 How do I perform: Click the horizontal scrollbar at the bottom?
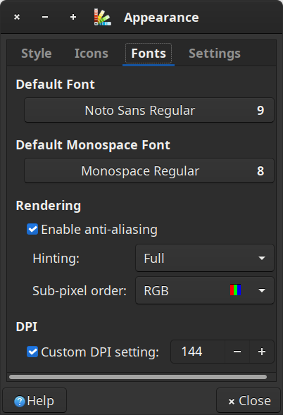pos(138,377)
